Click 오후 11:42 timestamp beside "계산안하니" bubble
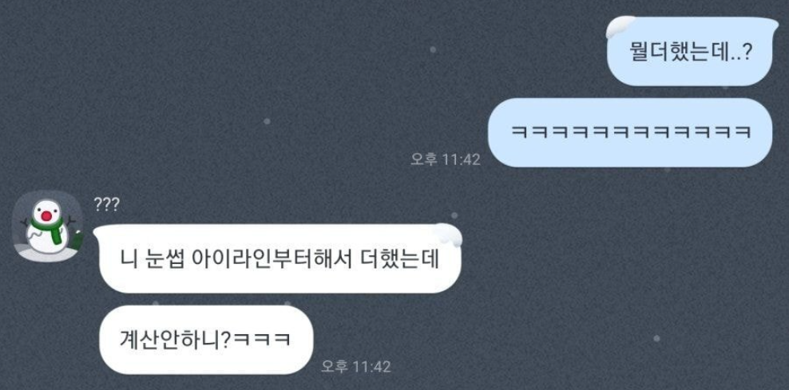Image resolution: width=789 pixels, height=390 pixels. [355, 366]
